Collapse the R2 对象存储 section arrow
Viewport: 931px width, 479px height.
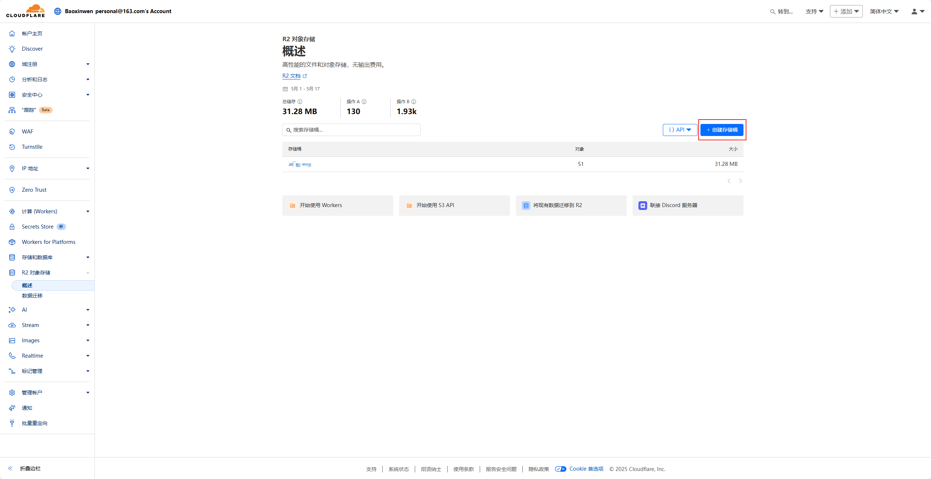point(88,273)
